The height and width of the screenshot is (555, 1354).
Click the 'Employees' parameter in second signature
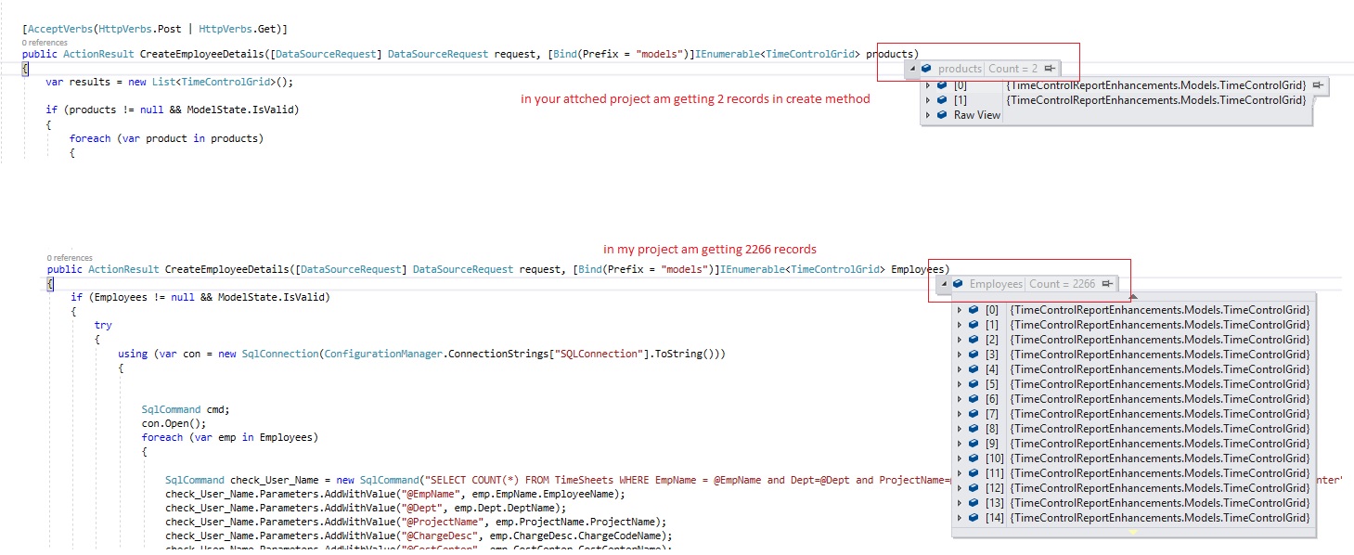pyautogui.click(x=917, y=269)
